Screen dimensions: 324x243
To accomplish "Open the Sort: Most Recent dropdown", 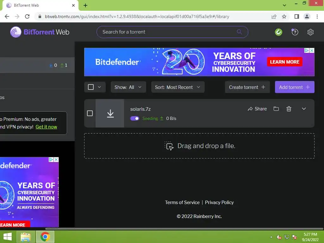I will pyautogui.click(x=178, y=87).
